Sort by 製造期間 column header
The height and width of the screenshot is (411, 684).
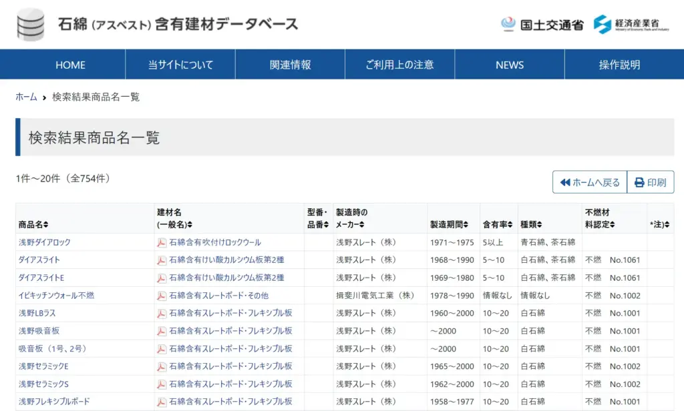[x=449, y=224]
